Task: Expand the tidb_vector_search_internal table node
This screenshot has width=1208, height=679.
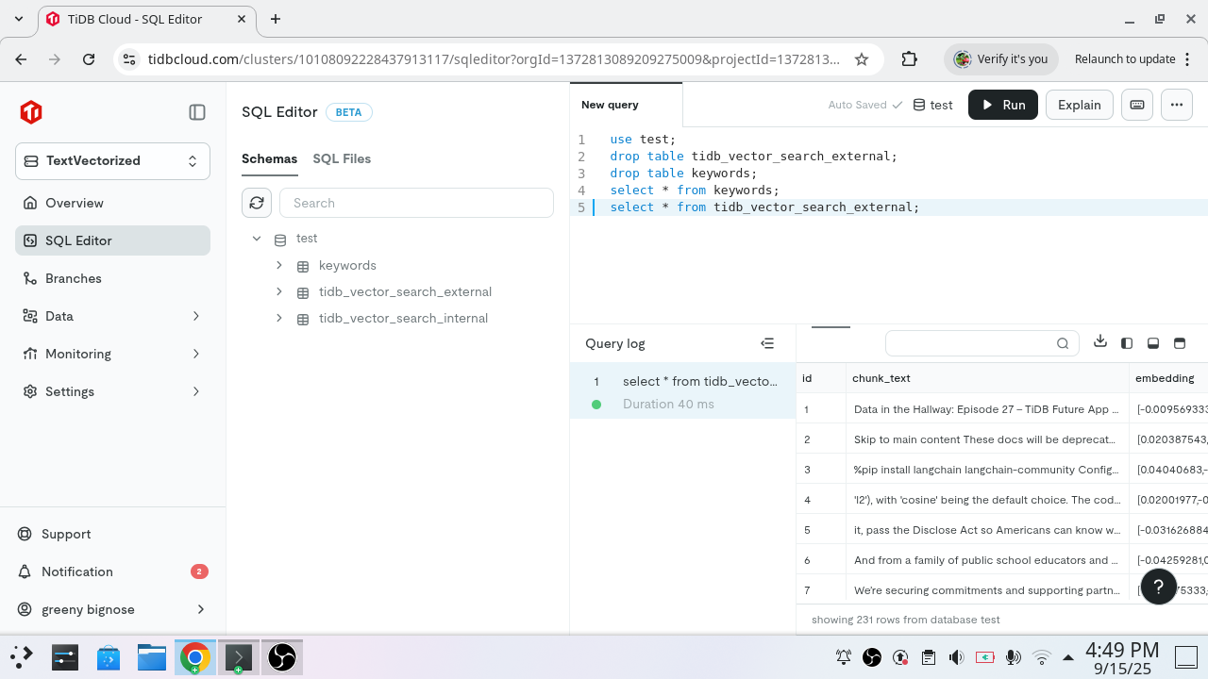Action: pyautogui.click(x=279, y=318)
